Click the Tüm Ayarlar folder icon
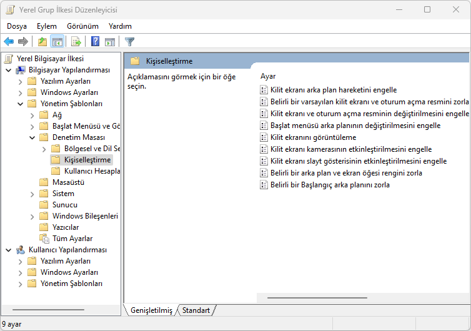This screenshot has height=331, width=471. coord(44,239)
